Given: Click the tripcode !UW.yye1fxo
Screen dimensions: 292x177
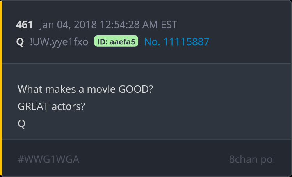Looking at the screenshot, I should 59,42.
